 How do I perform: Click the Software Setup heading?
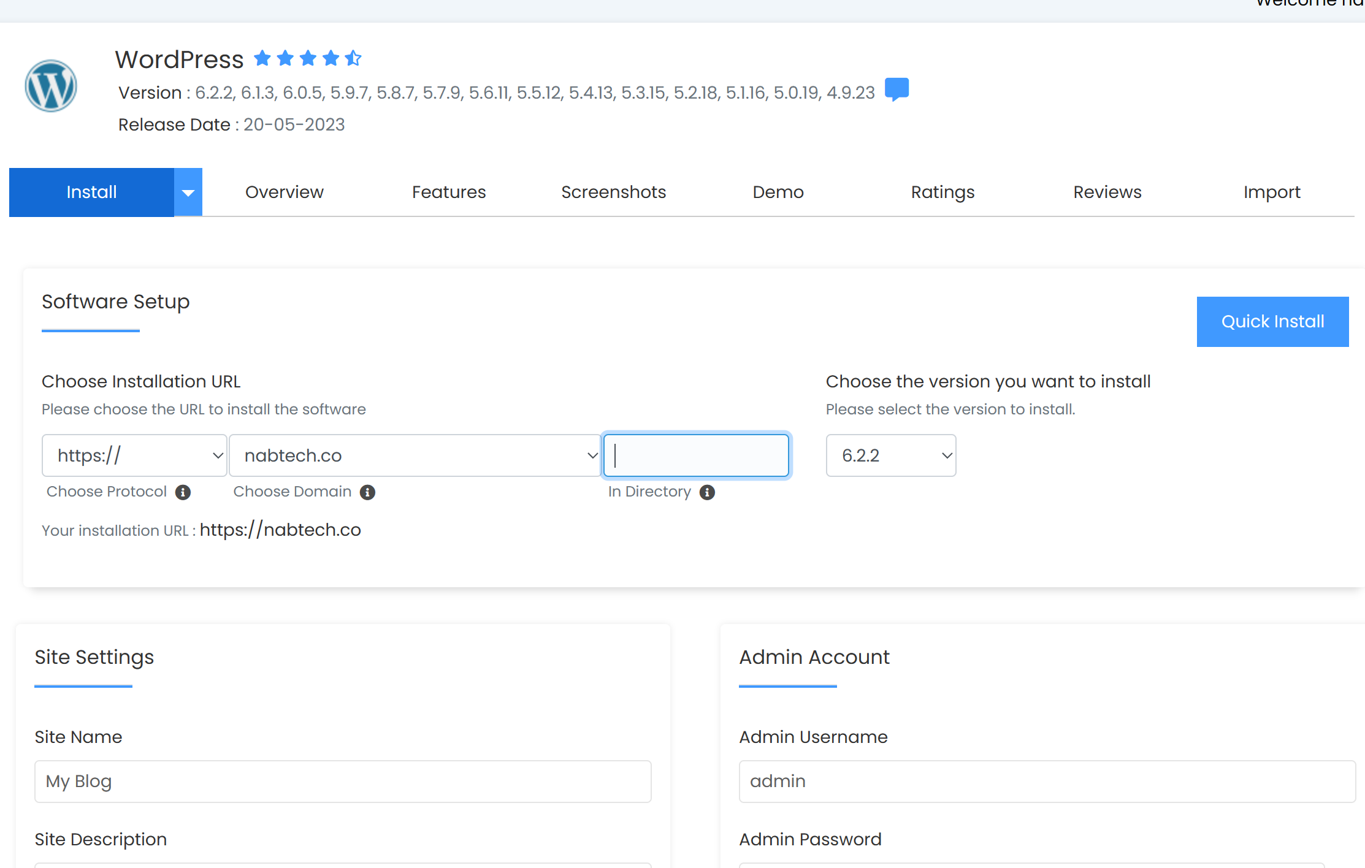pos(116,302)
